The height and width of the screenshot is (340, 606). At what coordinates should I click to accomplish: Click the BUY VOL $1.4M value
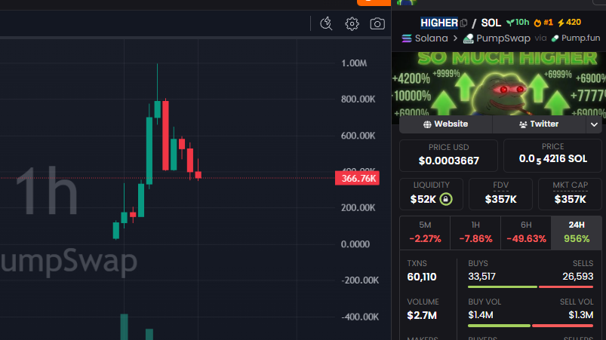(x=481, y=315)
